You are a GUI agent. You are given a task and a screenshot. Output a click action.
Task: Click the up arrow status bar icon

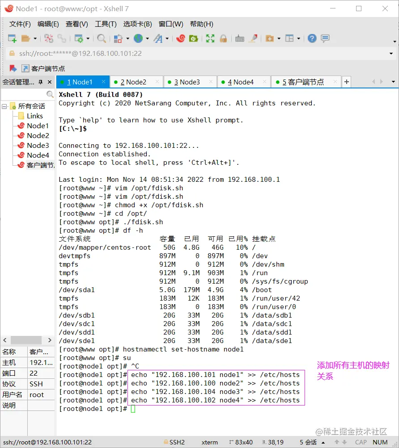pyautogui.click(x=337, y=442)
